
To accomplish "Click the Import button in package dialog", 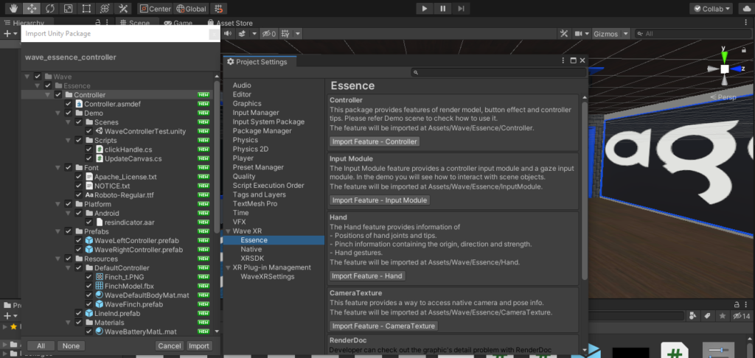I will point(199,346).
